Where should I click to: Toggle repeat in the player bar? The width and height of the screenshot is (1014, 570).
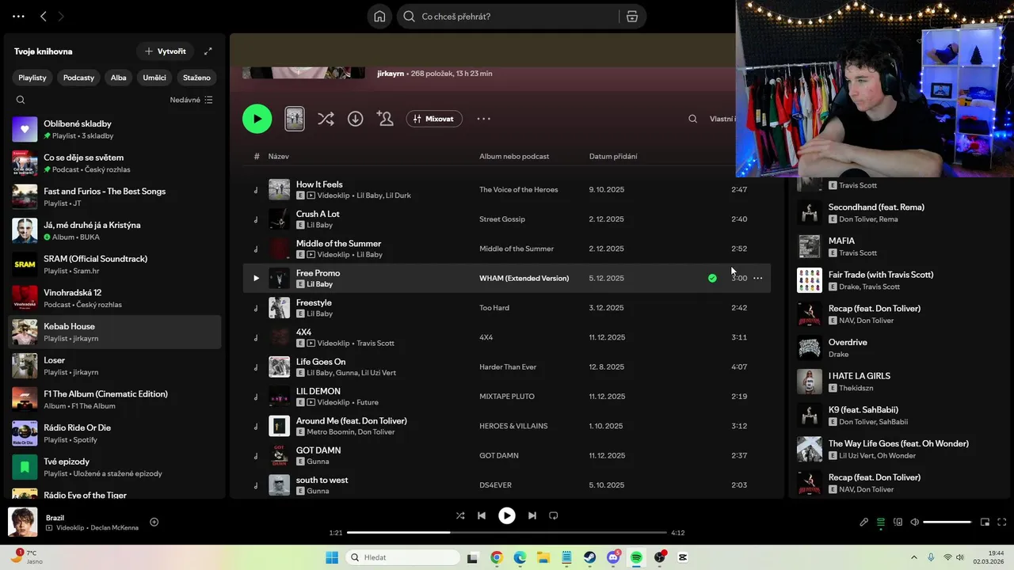click(x=554, y=515)
